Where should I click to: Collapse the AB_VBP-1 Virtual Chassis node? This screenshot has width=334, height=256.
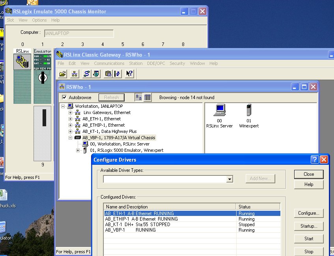(70, 138)
